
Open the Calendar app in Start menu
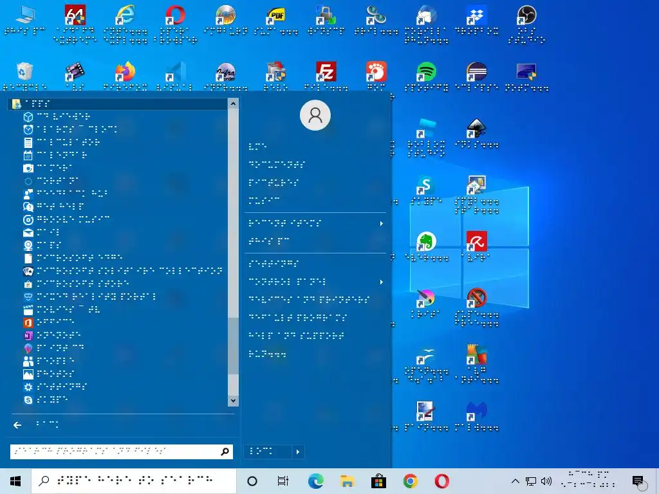click(x=55, y=156)
